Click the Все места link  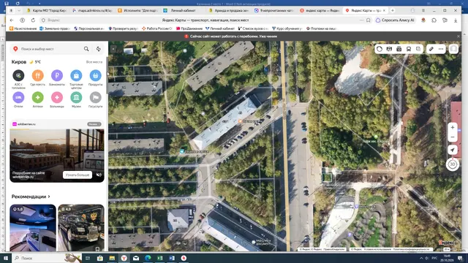tap(94, 62)
